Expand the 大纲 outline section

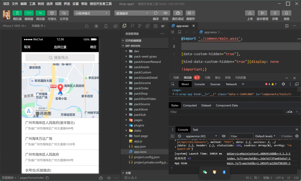145,173
